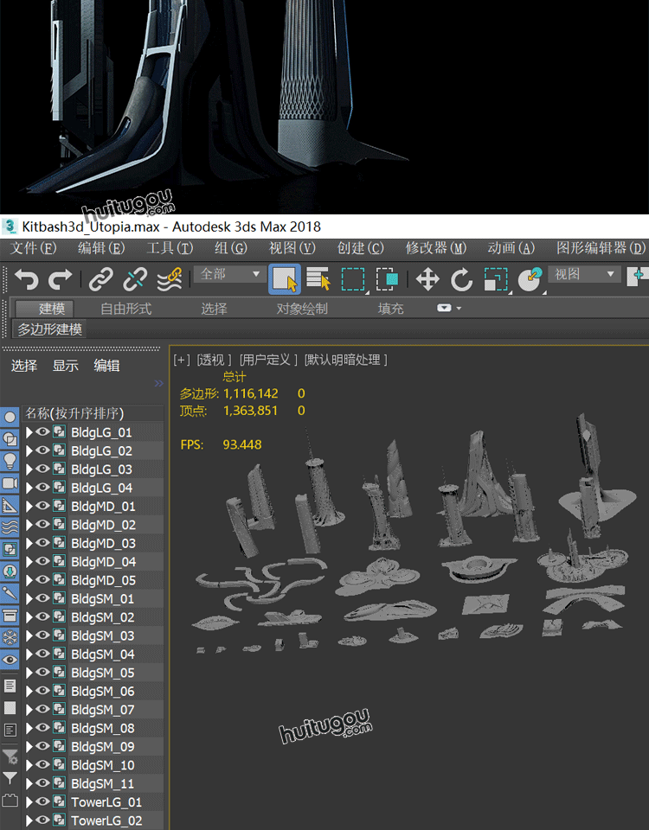The image size is (649, 830).
Task: Open the 全部 selection filter dropdown
Action: pyautogui.click(x=230, y=274)
